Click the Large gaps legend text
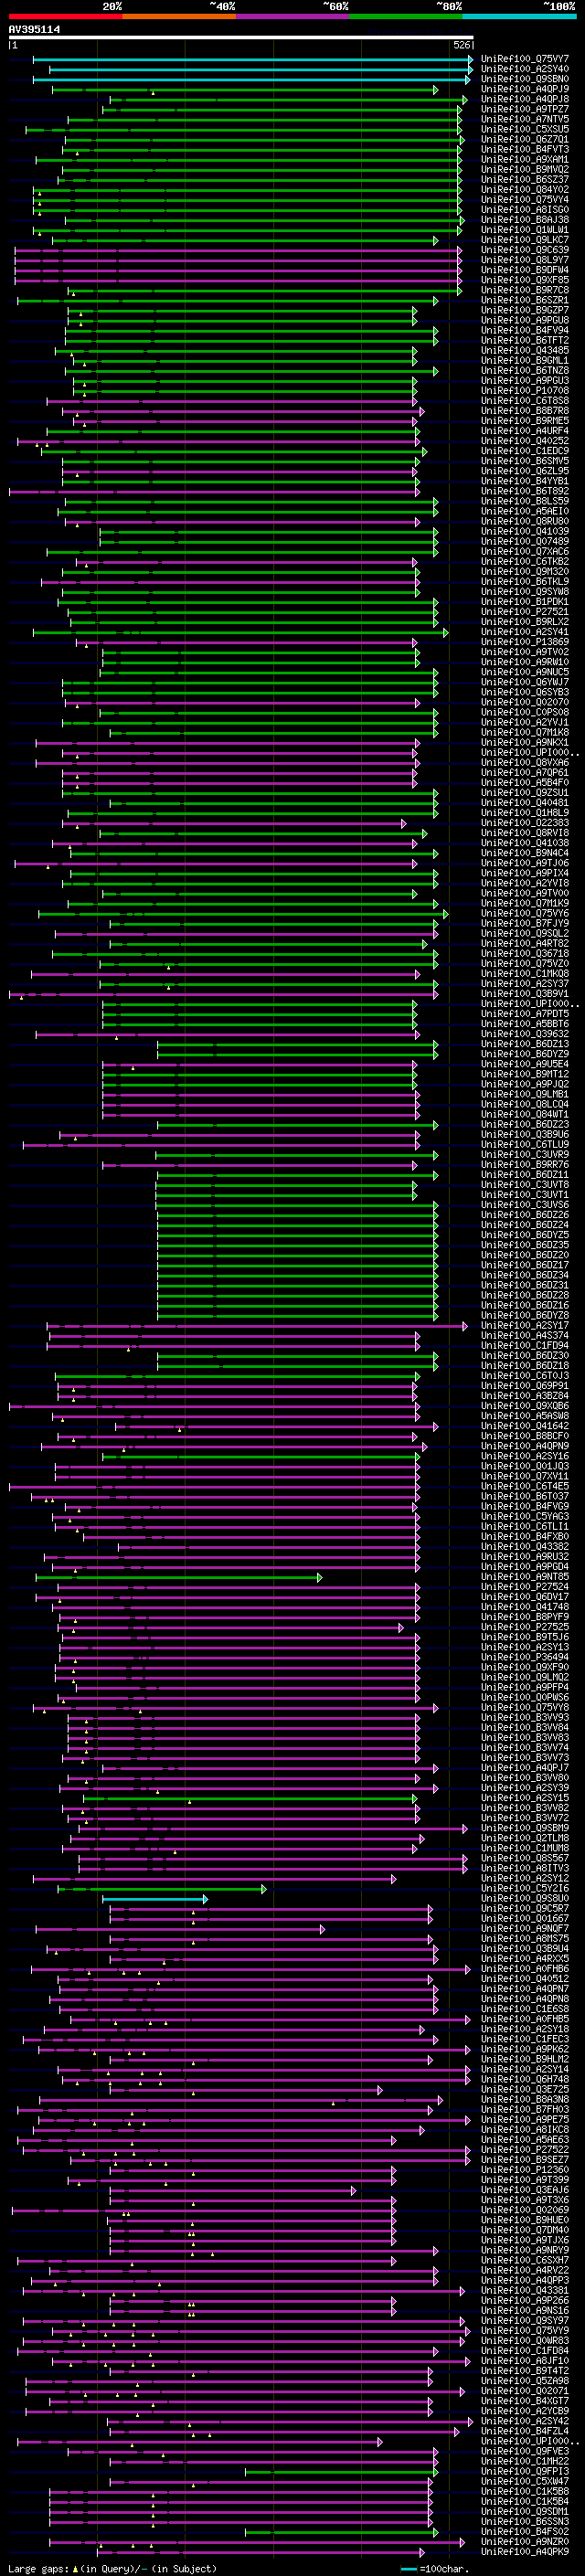This screenshot has width=585, height=2576. pos(112,2568)
